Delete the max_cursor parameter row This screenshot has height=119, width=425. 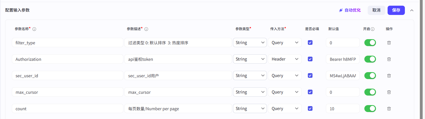[x=389, y=92]
